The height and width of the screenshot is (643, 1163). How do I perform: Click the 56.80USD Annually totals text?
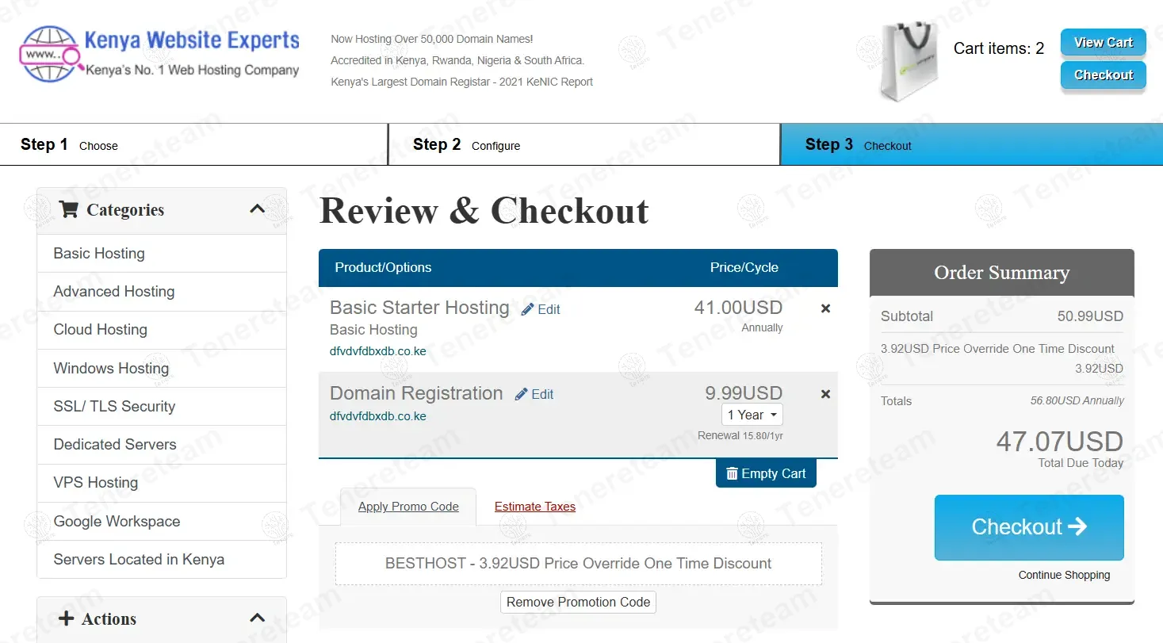(x=1077, y=401)
